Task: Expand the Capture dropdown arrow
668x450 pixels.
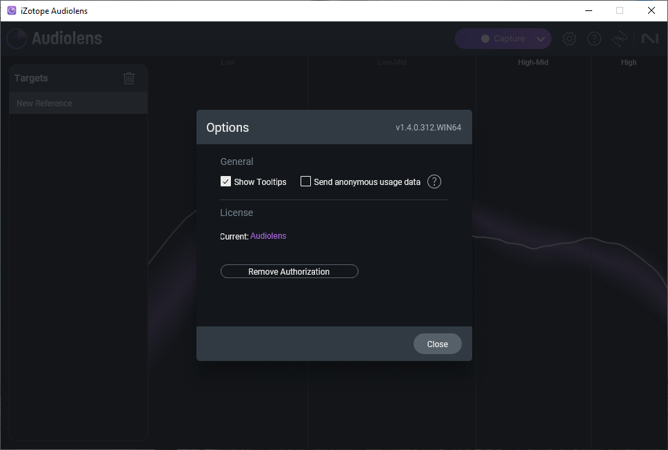Action: (x=540, y=39)
